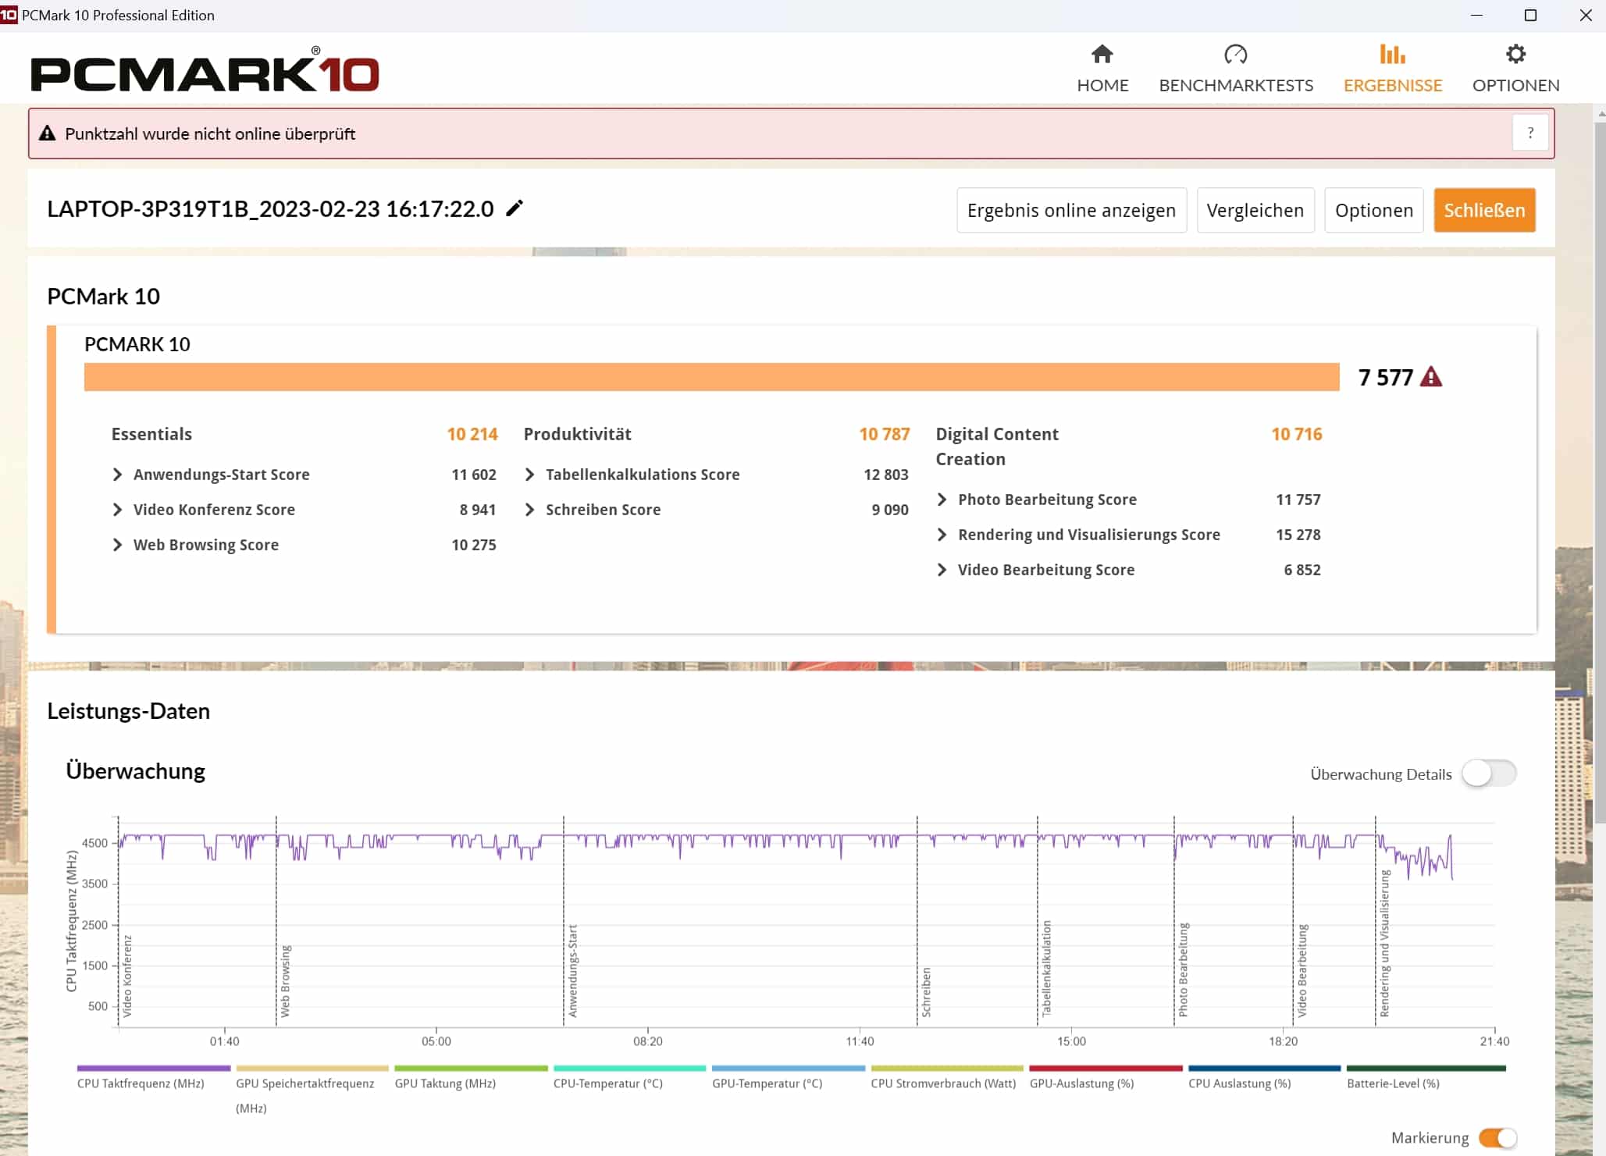Turn off the Markierung toggle
Screen dimensions: 1606x1156
(x=1497, y=1137)
